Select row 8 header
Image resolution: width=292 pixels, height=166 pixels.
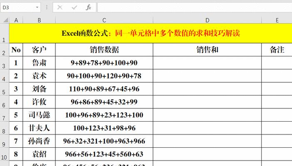(x=4, y=128)
